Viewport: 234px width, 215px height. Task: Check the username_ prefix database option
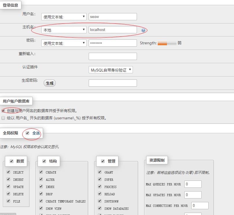click(x=3, y=118)
